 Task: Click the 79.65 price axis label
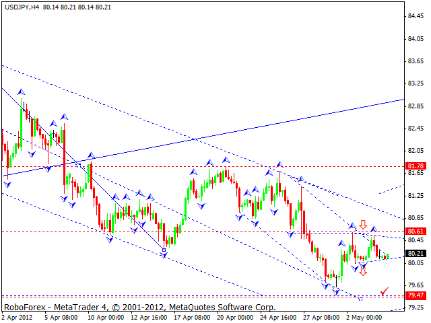[416, 285]
